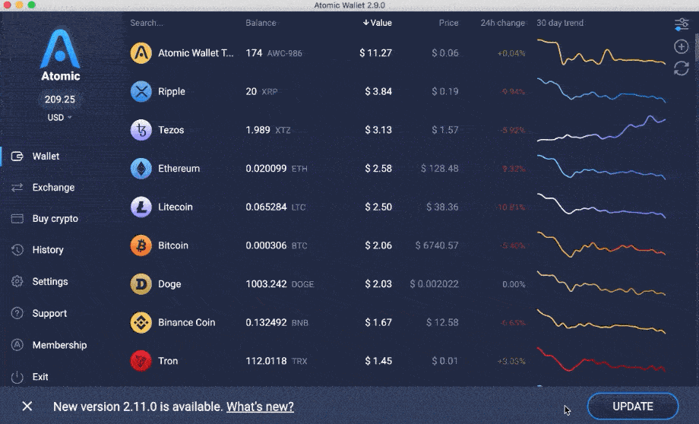The height and width of the screenshot is (424, 699).
Task: Click the add coin plus icon
Action: (682, 46)
